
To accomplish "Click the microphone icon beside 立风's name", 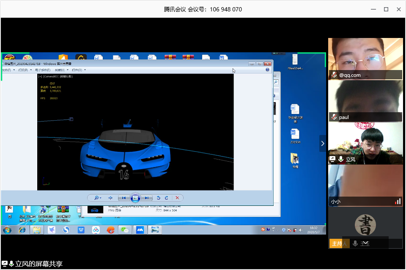I will point(340,159).
